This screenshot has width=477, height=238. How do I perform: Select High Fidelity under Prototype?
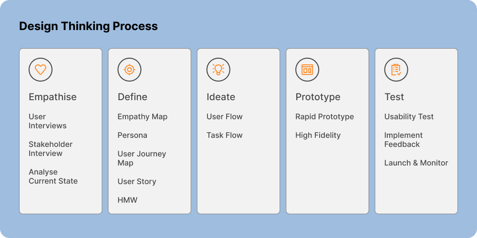pos(318,135)
